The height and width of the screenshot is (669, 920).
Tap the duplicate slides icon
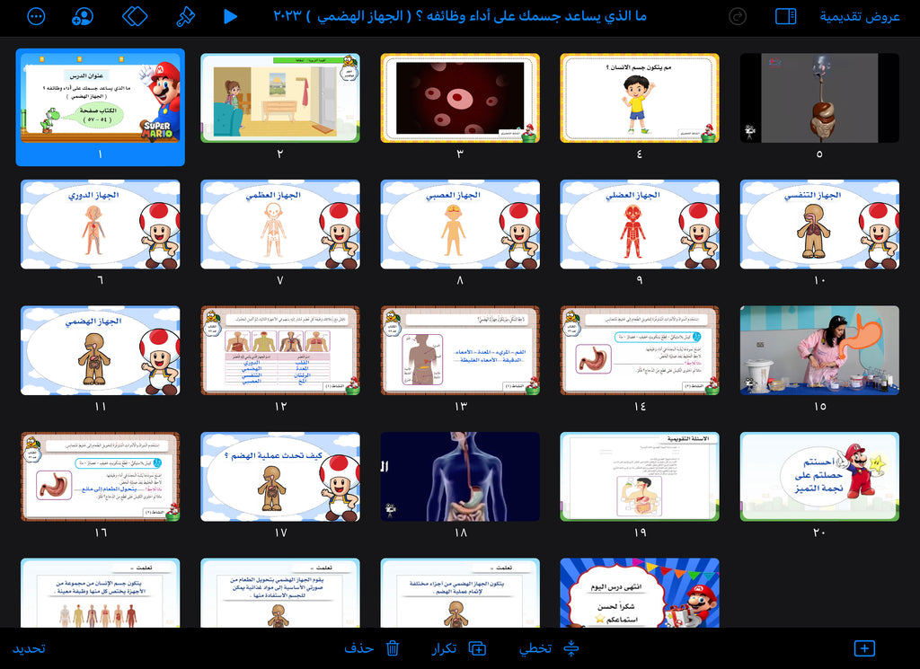point(477,648)
